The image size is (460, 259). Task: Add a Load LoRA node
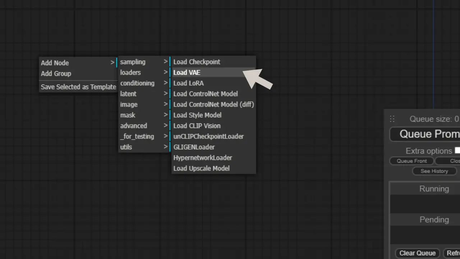pos(214,83)
